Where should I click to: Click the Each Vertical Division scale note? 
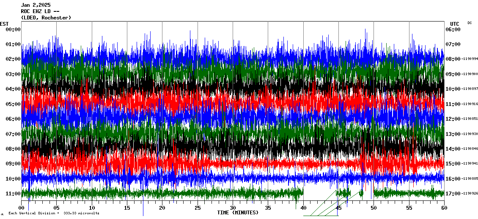point(54,213)
